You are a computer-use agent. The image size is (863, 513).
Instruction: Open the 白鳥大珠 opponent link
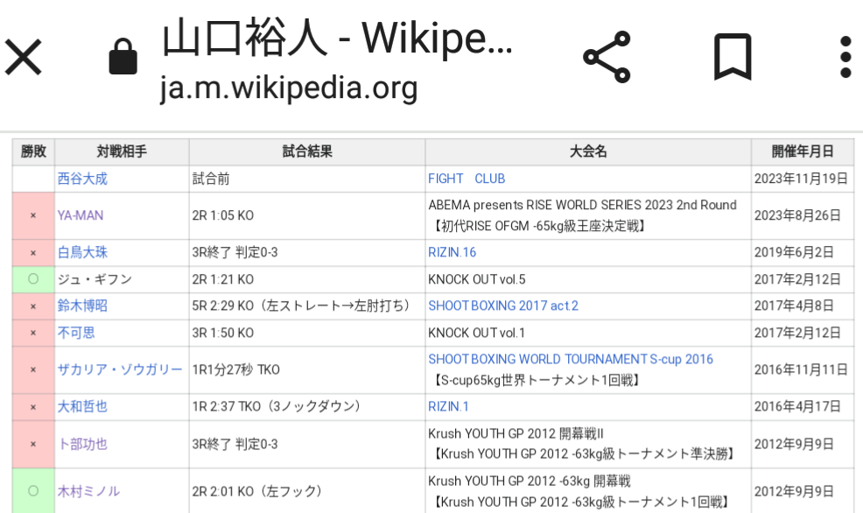[82, 253]
